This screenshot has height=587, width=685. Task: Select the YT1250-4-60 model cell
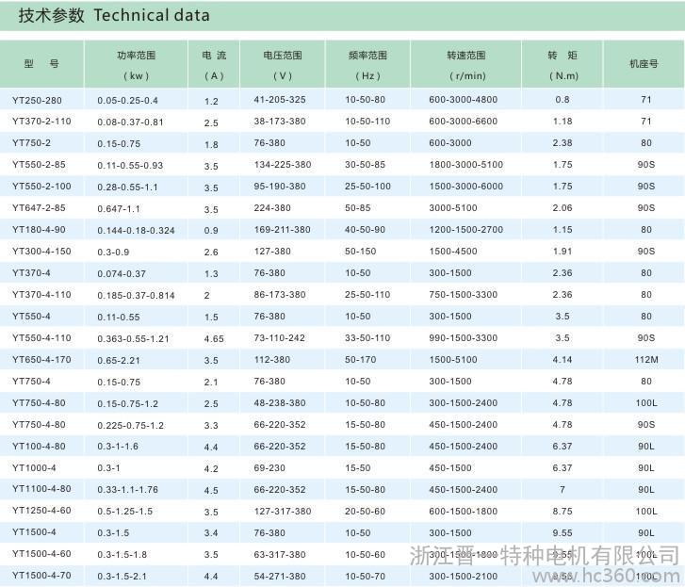click(x=41, y=511)
